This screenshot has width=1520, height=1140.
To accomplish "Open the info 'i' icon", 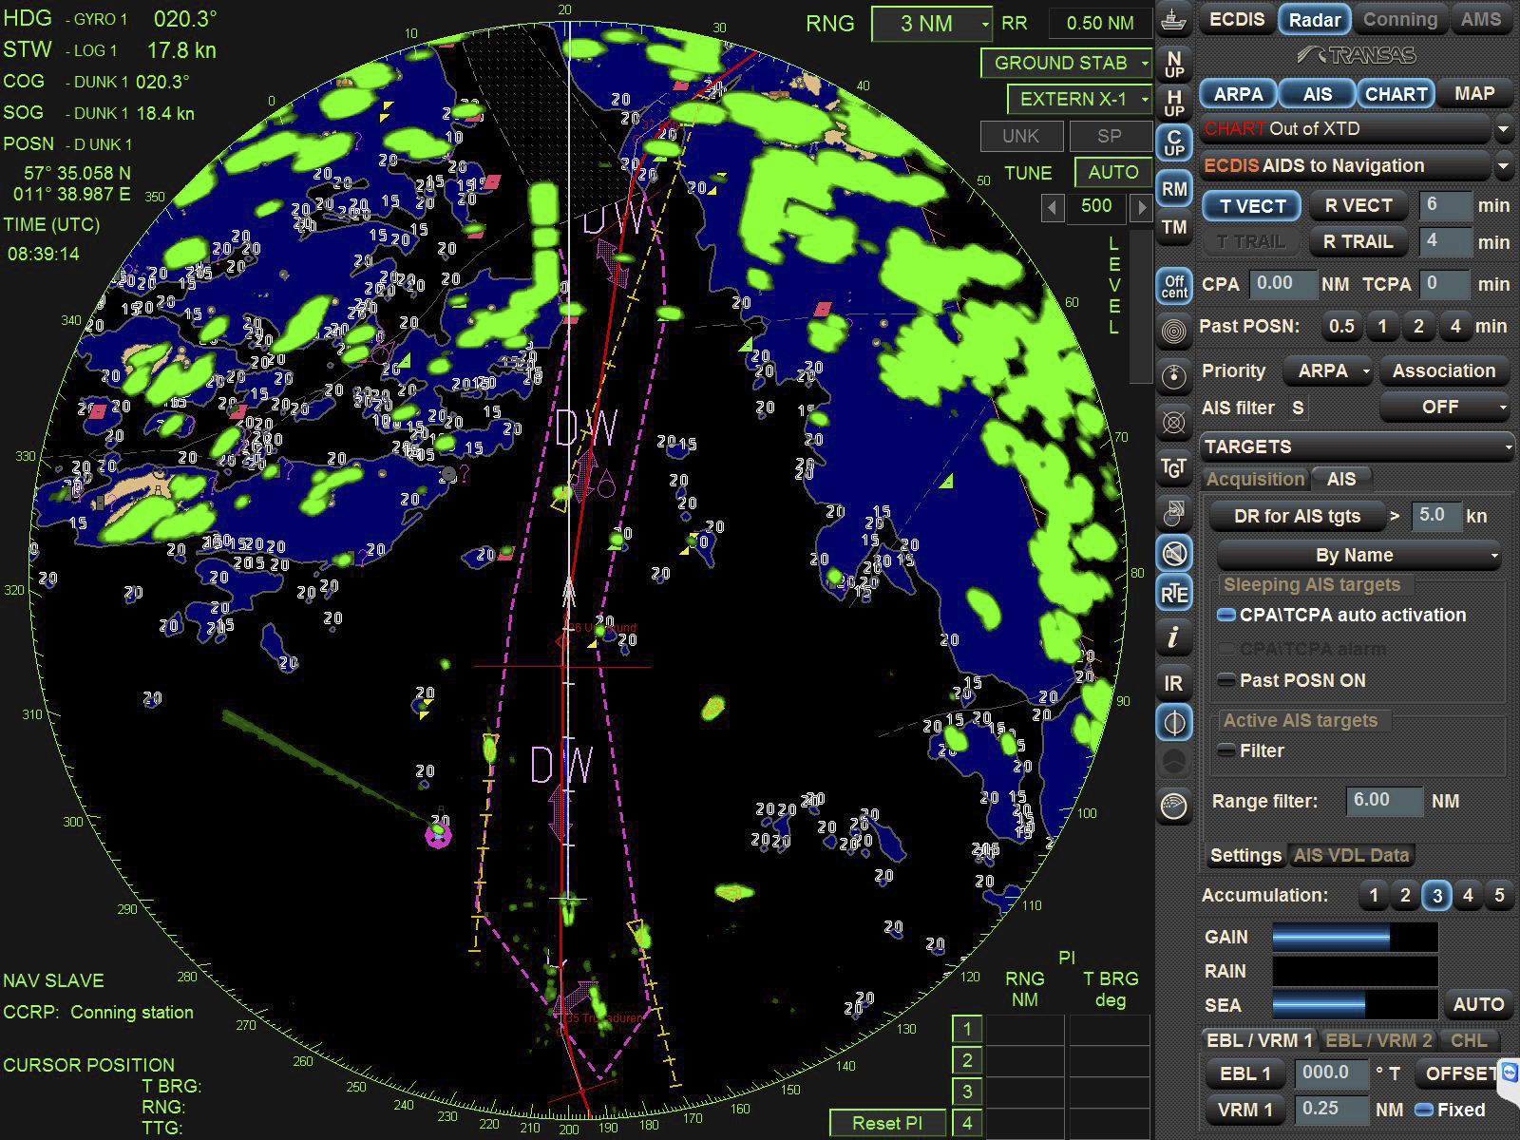I will pos(1174,637).
